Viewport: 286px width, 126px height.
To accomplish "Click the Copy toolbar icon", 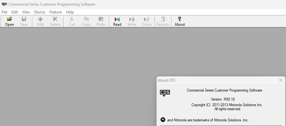I will 86,19.
